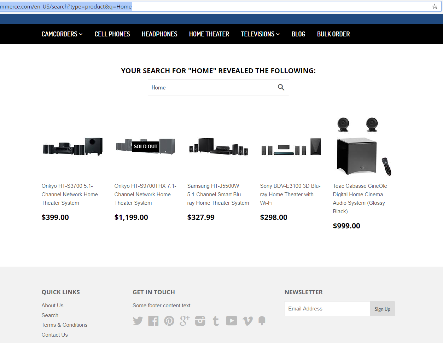This screenshot has height=343, width=443.
Task: Bookmark the page with the star icon
Action: [x=435, y=6]
